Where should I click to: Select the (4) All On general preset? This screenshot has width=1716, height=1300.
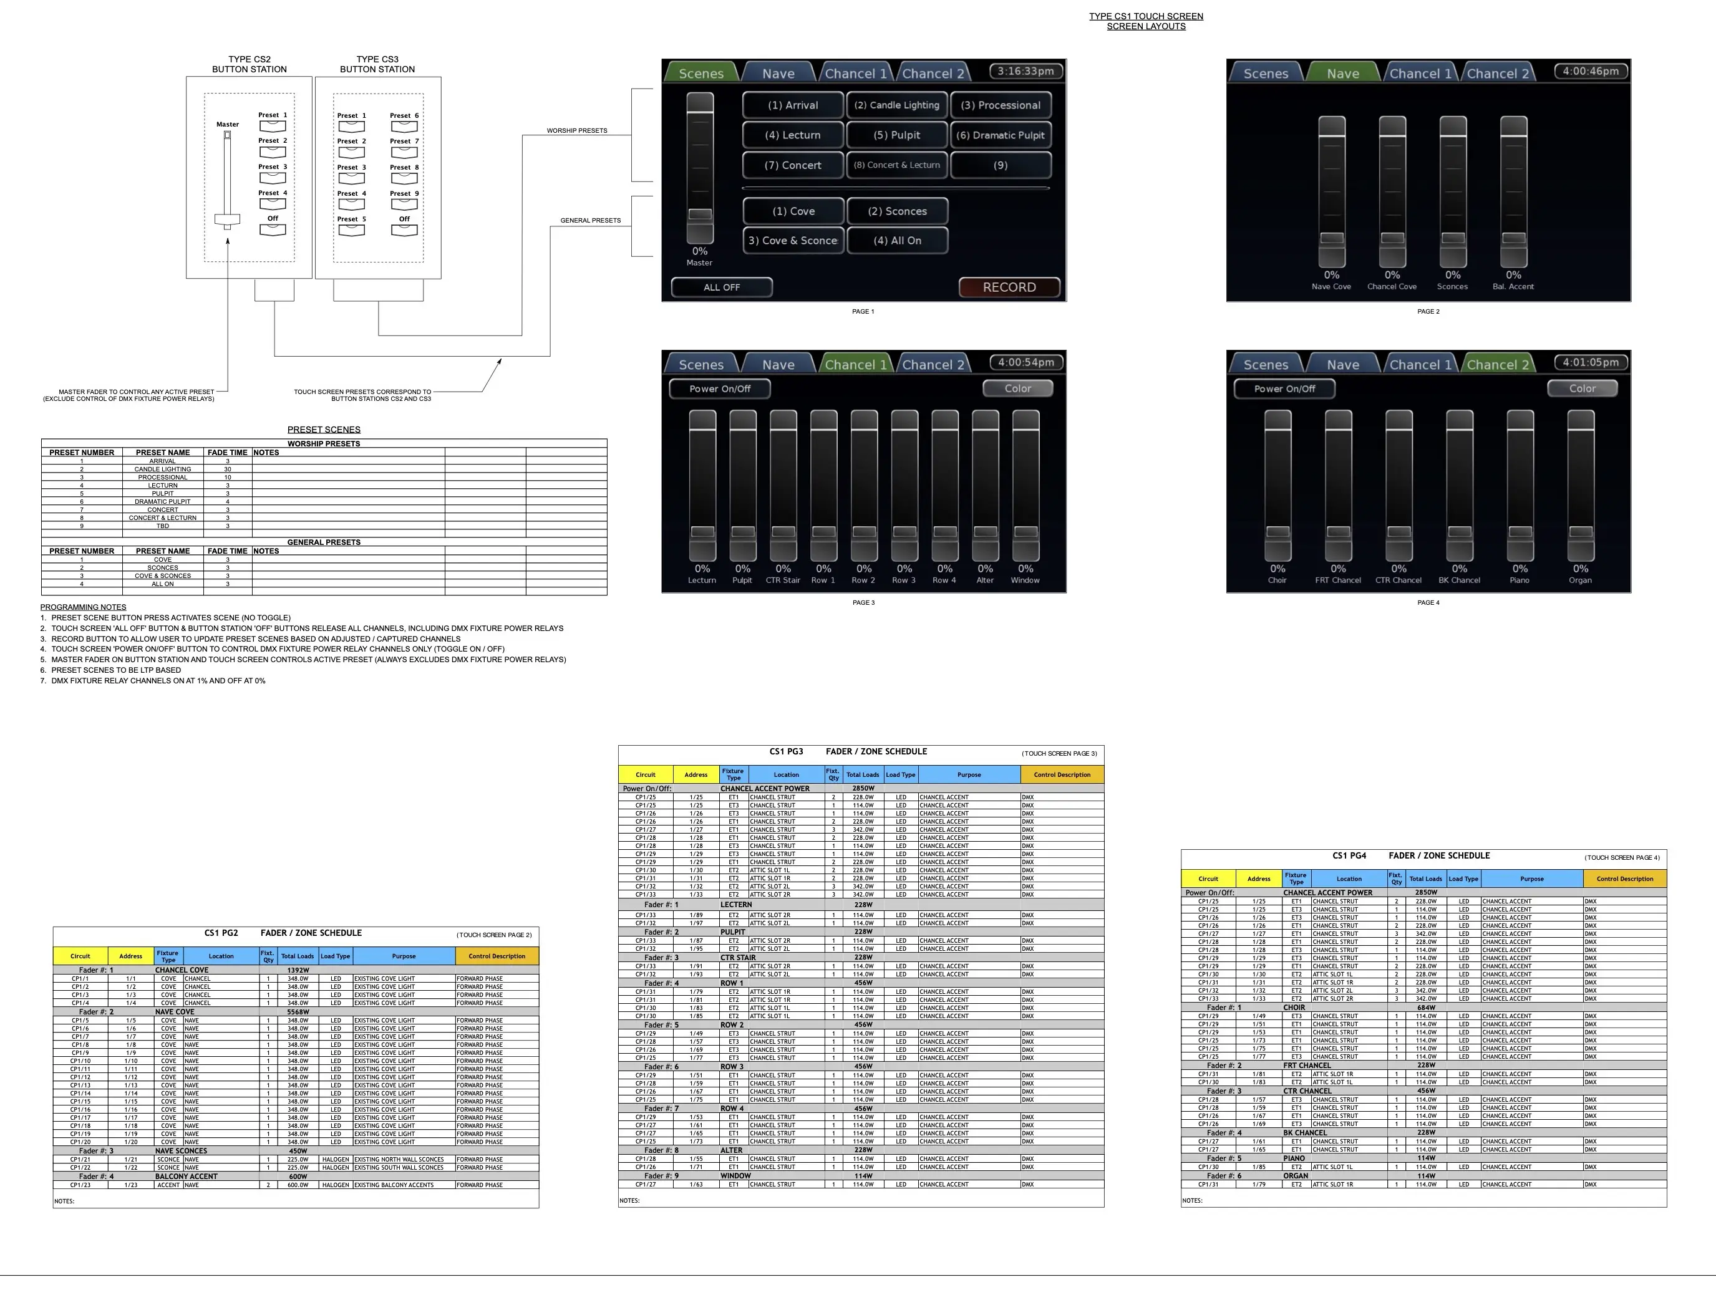897,241
